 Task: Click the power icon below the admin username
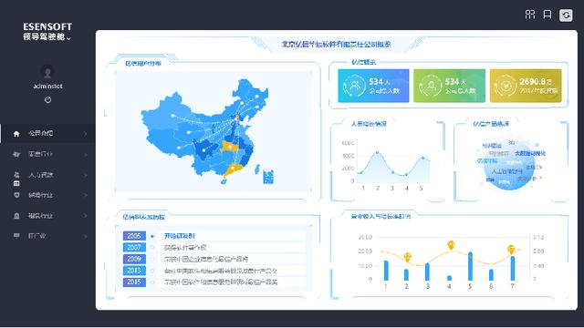(47, 99)
